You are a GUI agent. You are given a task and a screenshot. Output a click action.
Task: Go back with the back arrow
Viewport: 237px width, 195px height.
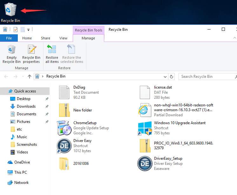click(6, 77)
